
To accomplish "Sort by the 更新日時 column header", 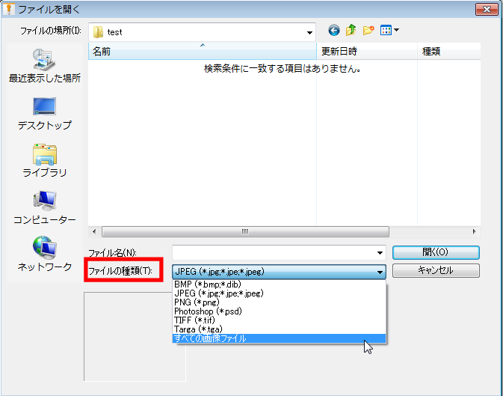I will click(x=367, y=52).
